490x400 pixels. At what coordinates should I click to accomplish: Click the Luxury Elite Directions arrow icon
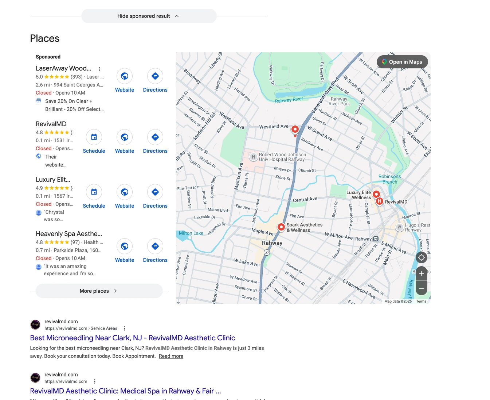point(155,192)
